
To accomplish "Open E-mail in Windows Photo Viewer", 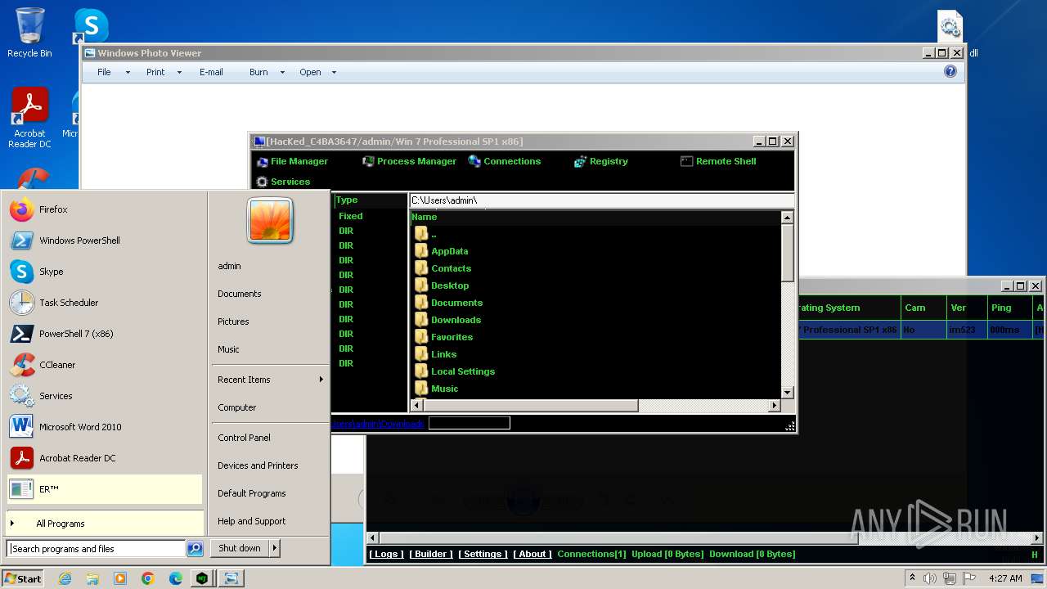I will tap(211, 72).
